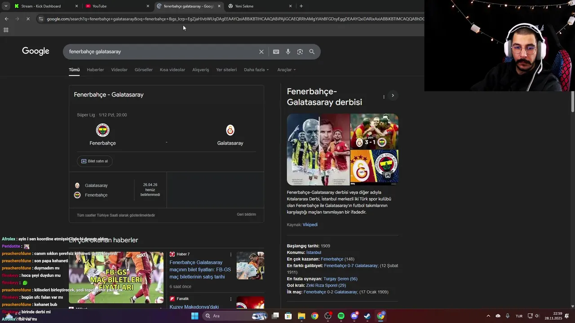Open the on-screen keyboard input tool

(276, 52)
